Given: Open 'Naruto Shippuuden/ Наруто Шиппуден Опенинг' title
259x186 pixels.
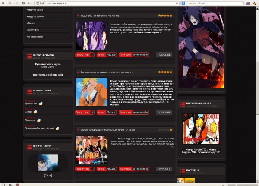Looking at the screenshot, I should (x=108, y=130).
